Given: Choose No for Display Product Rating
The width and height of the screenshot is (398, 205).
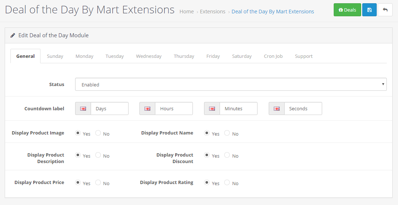Looking at the screenshot, I should 227,182.
